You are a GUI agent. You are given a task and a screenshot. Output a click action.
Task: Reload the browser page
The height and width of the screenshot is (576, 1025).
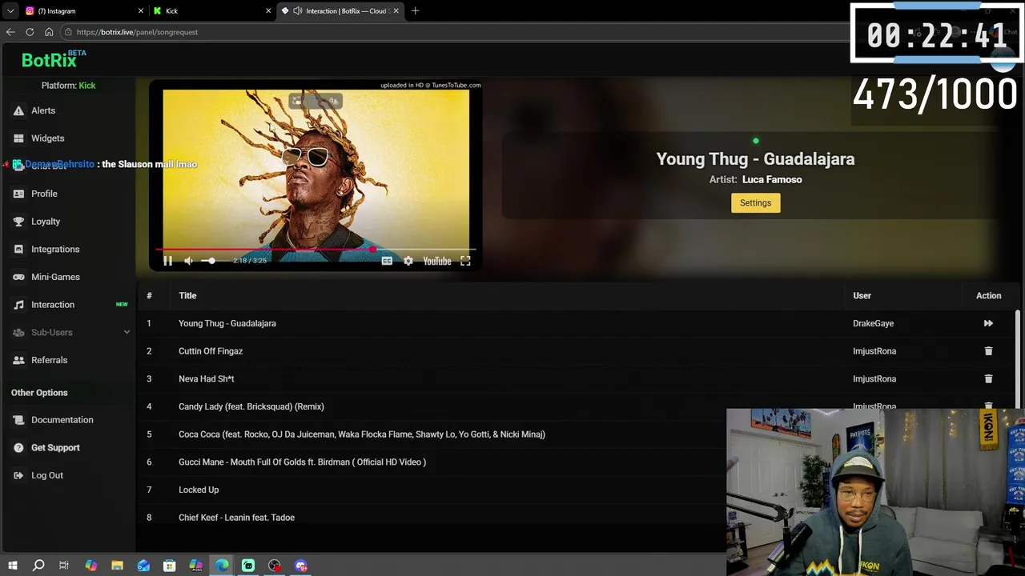(30, 32)
